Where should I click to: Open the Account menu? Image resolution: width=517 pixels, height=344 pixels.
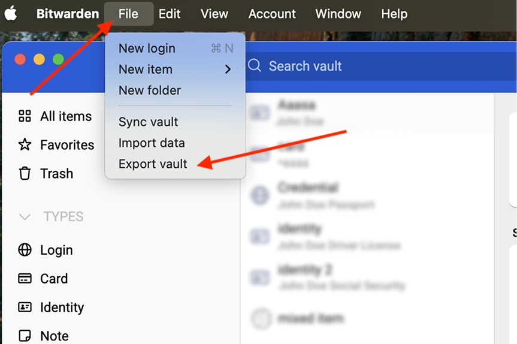(x=272, y=14)
